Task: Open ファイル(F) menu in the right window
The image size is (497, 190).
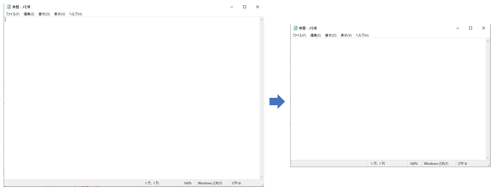Action: (x=299, y=35)
